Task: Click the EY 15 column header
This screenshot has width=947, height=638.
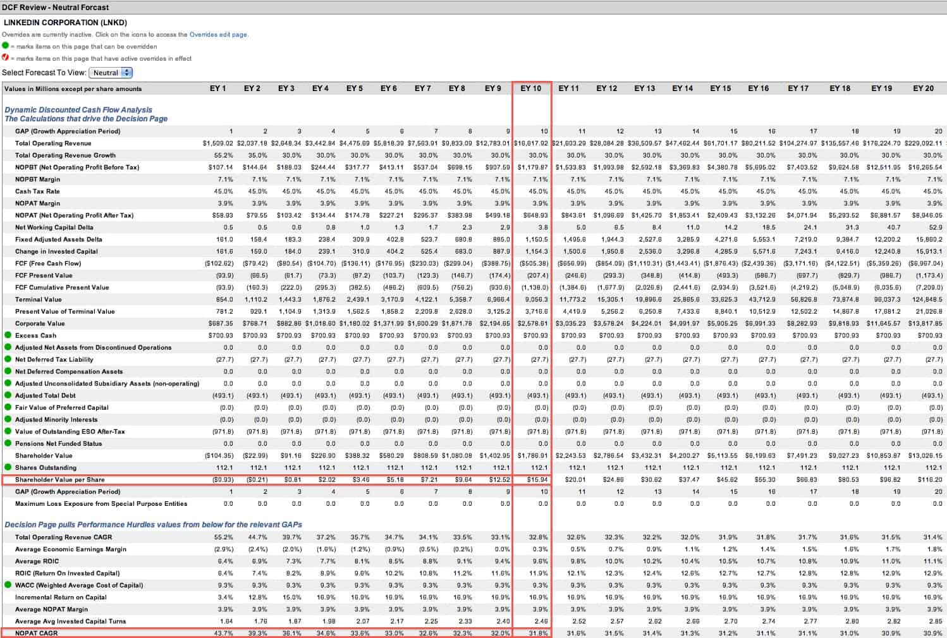Action: click(720, 89)
